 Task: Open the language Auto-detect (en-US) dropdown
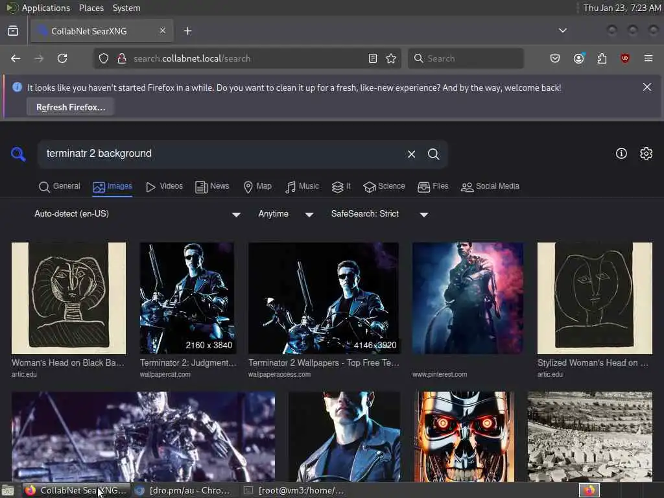point(137,214)
